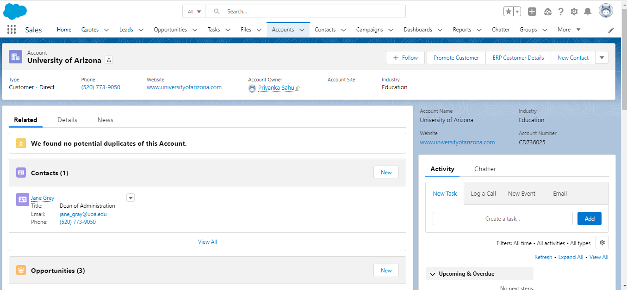The image size is (627, 290).
Task: Click the Follow button
Action: [405, 58]
